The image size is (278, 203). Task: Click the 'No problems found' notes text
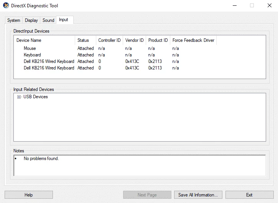(x=41, y=158)
